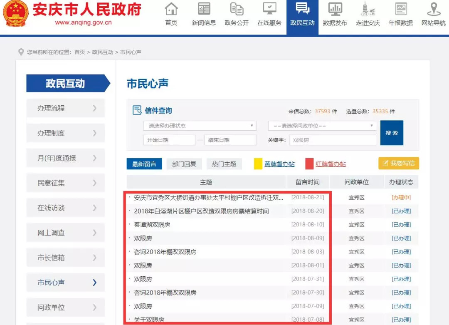Click the yellow 黄牌督办帖 swatch
This screenshot has height=325, width=449.
tap(258, 164)
